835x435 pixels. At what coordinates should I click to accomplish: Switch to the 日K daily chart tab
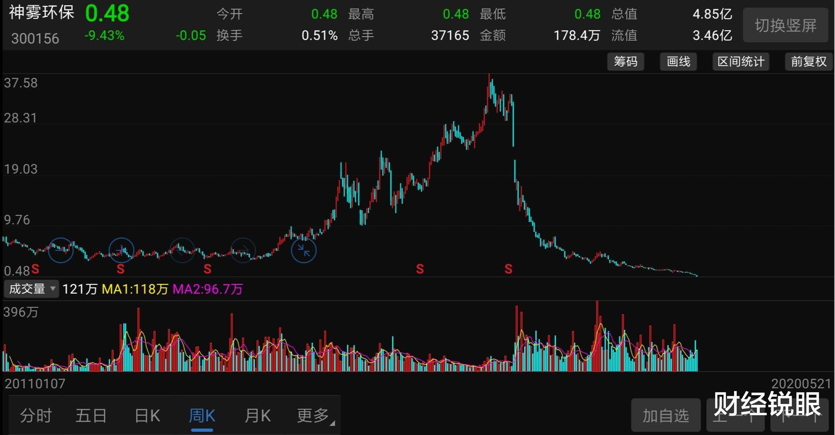147,416
